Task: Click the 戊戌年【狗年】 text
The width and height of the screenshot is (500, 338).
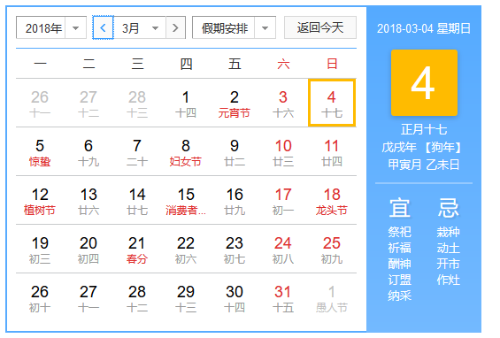Action: pos(421,147)
